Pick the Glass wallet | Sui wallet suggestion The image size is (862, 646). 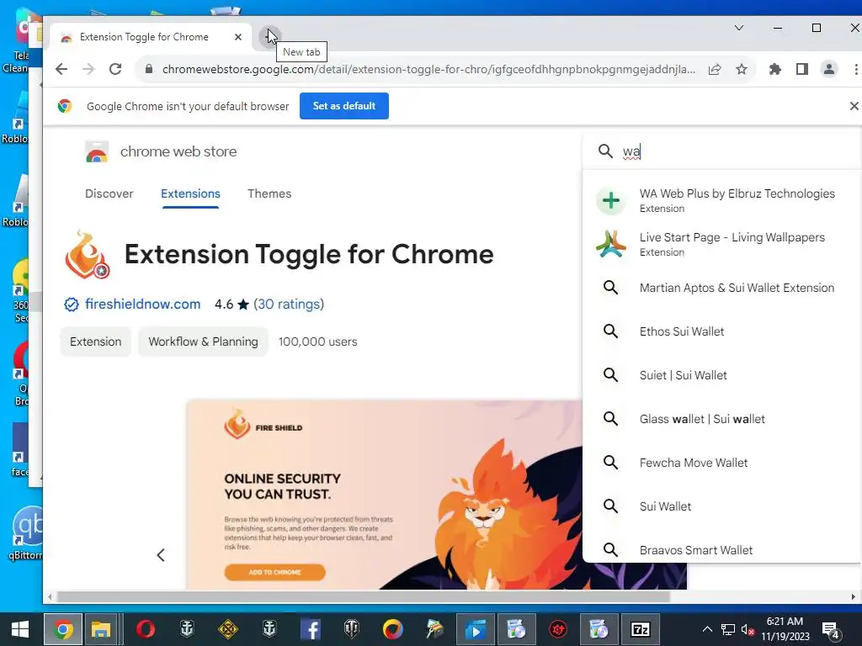(722, 419)
